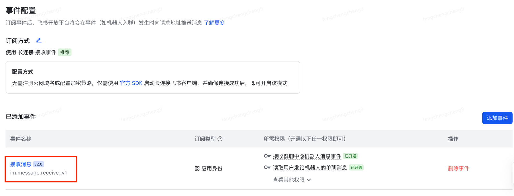Click the 所需权限 column header
This screenshot has height=196, width=514.
(x=304, y=139)
